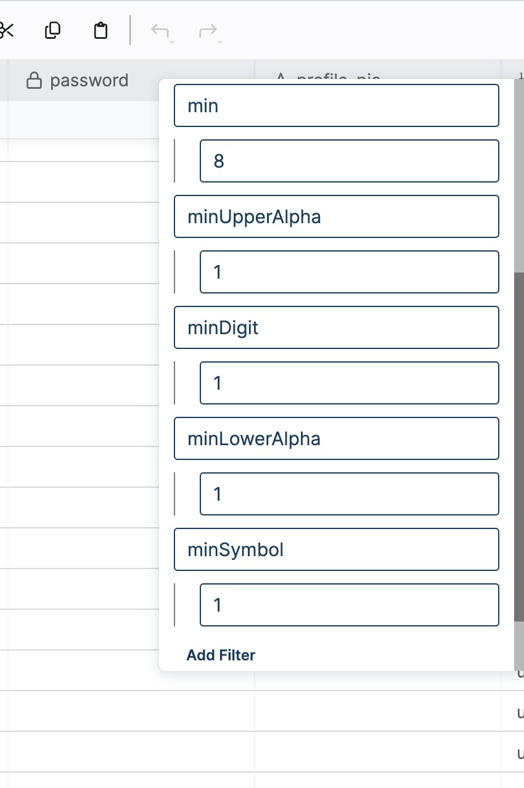Click the Add Filter button
The height and width of the screenshot is (788, 524).
click(x=221, y=655)
